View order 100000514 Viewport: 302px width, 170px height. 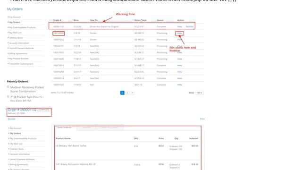pyautogui.click(x=179, y=78)
